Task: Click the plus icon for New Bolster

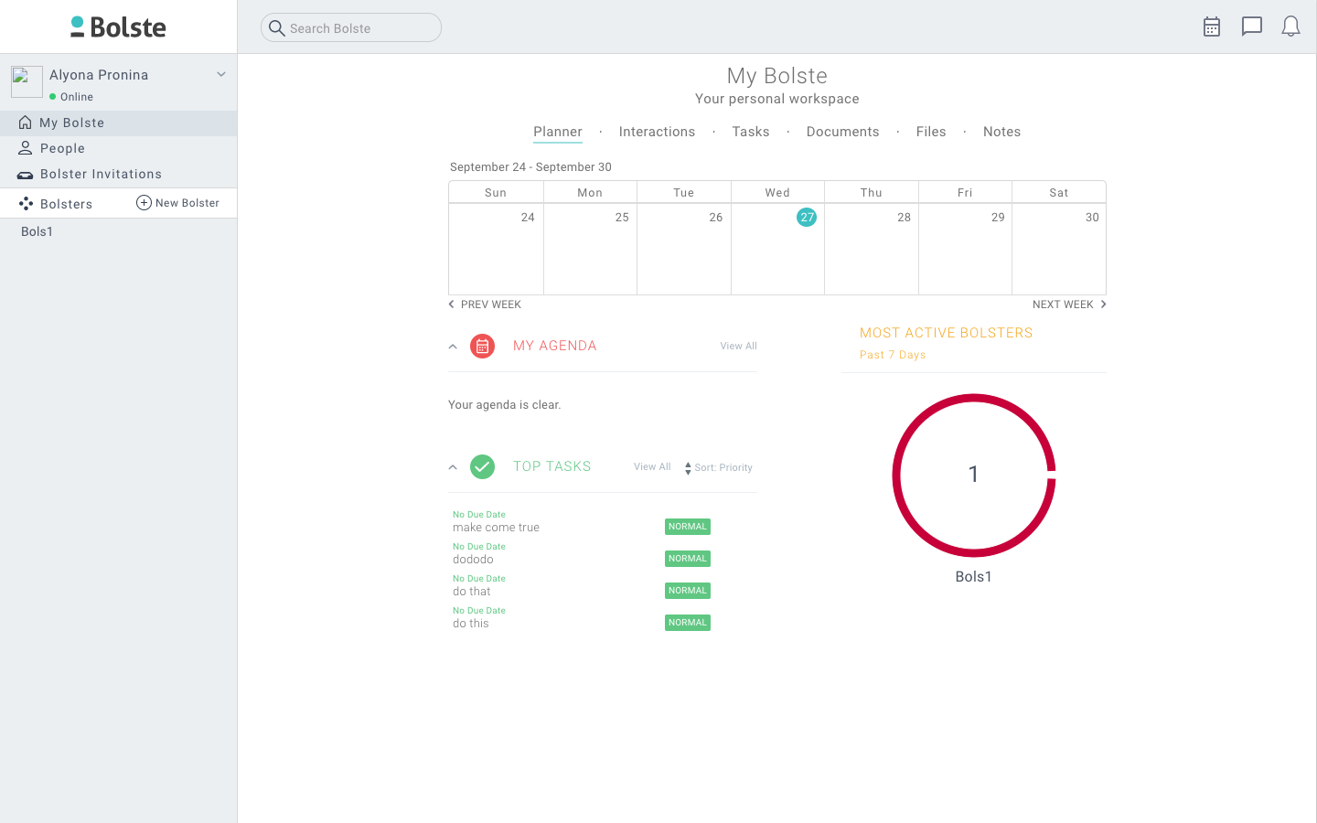Action: [x=144, y=203]
